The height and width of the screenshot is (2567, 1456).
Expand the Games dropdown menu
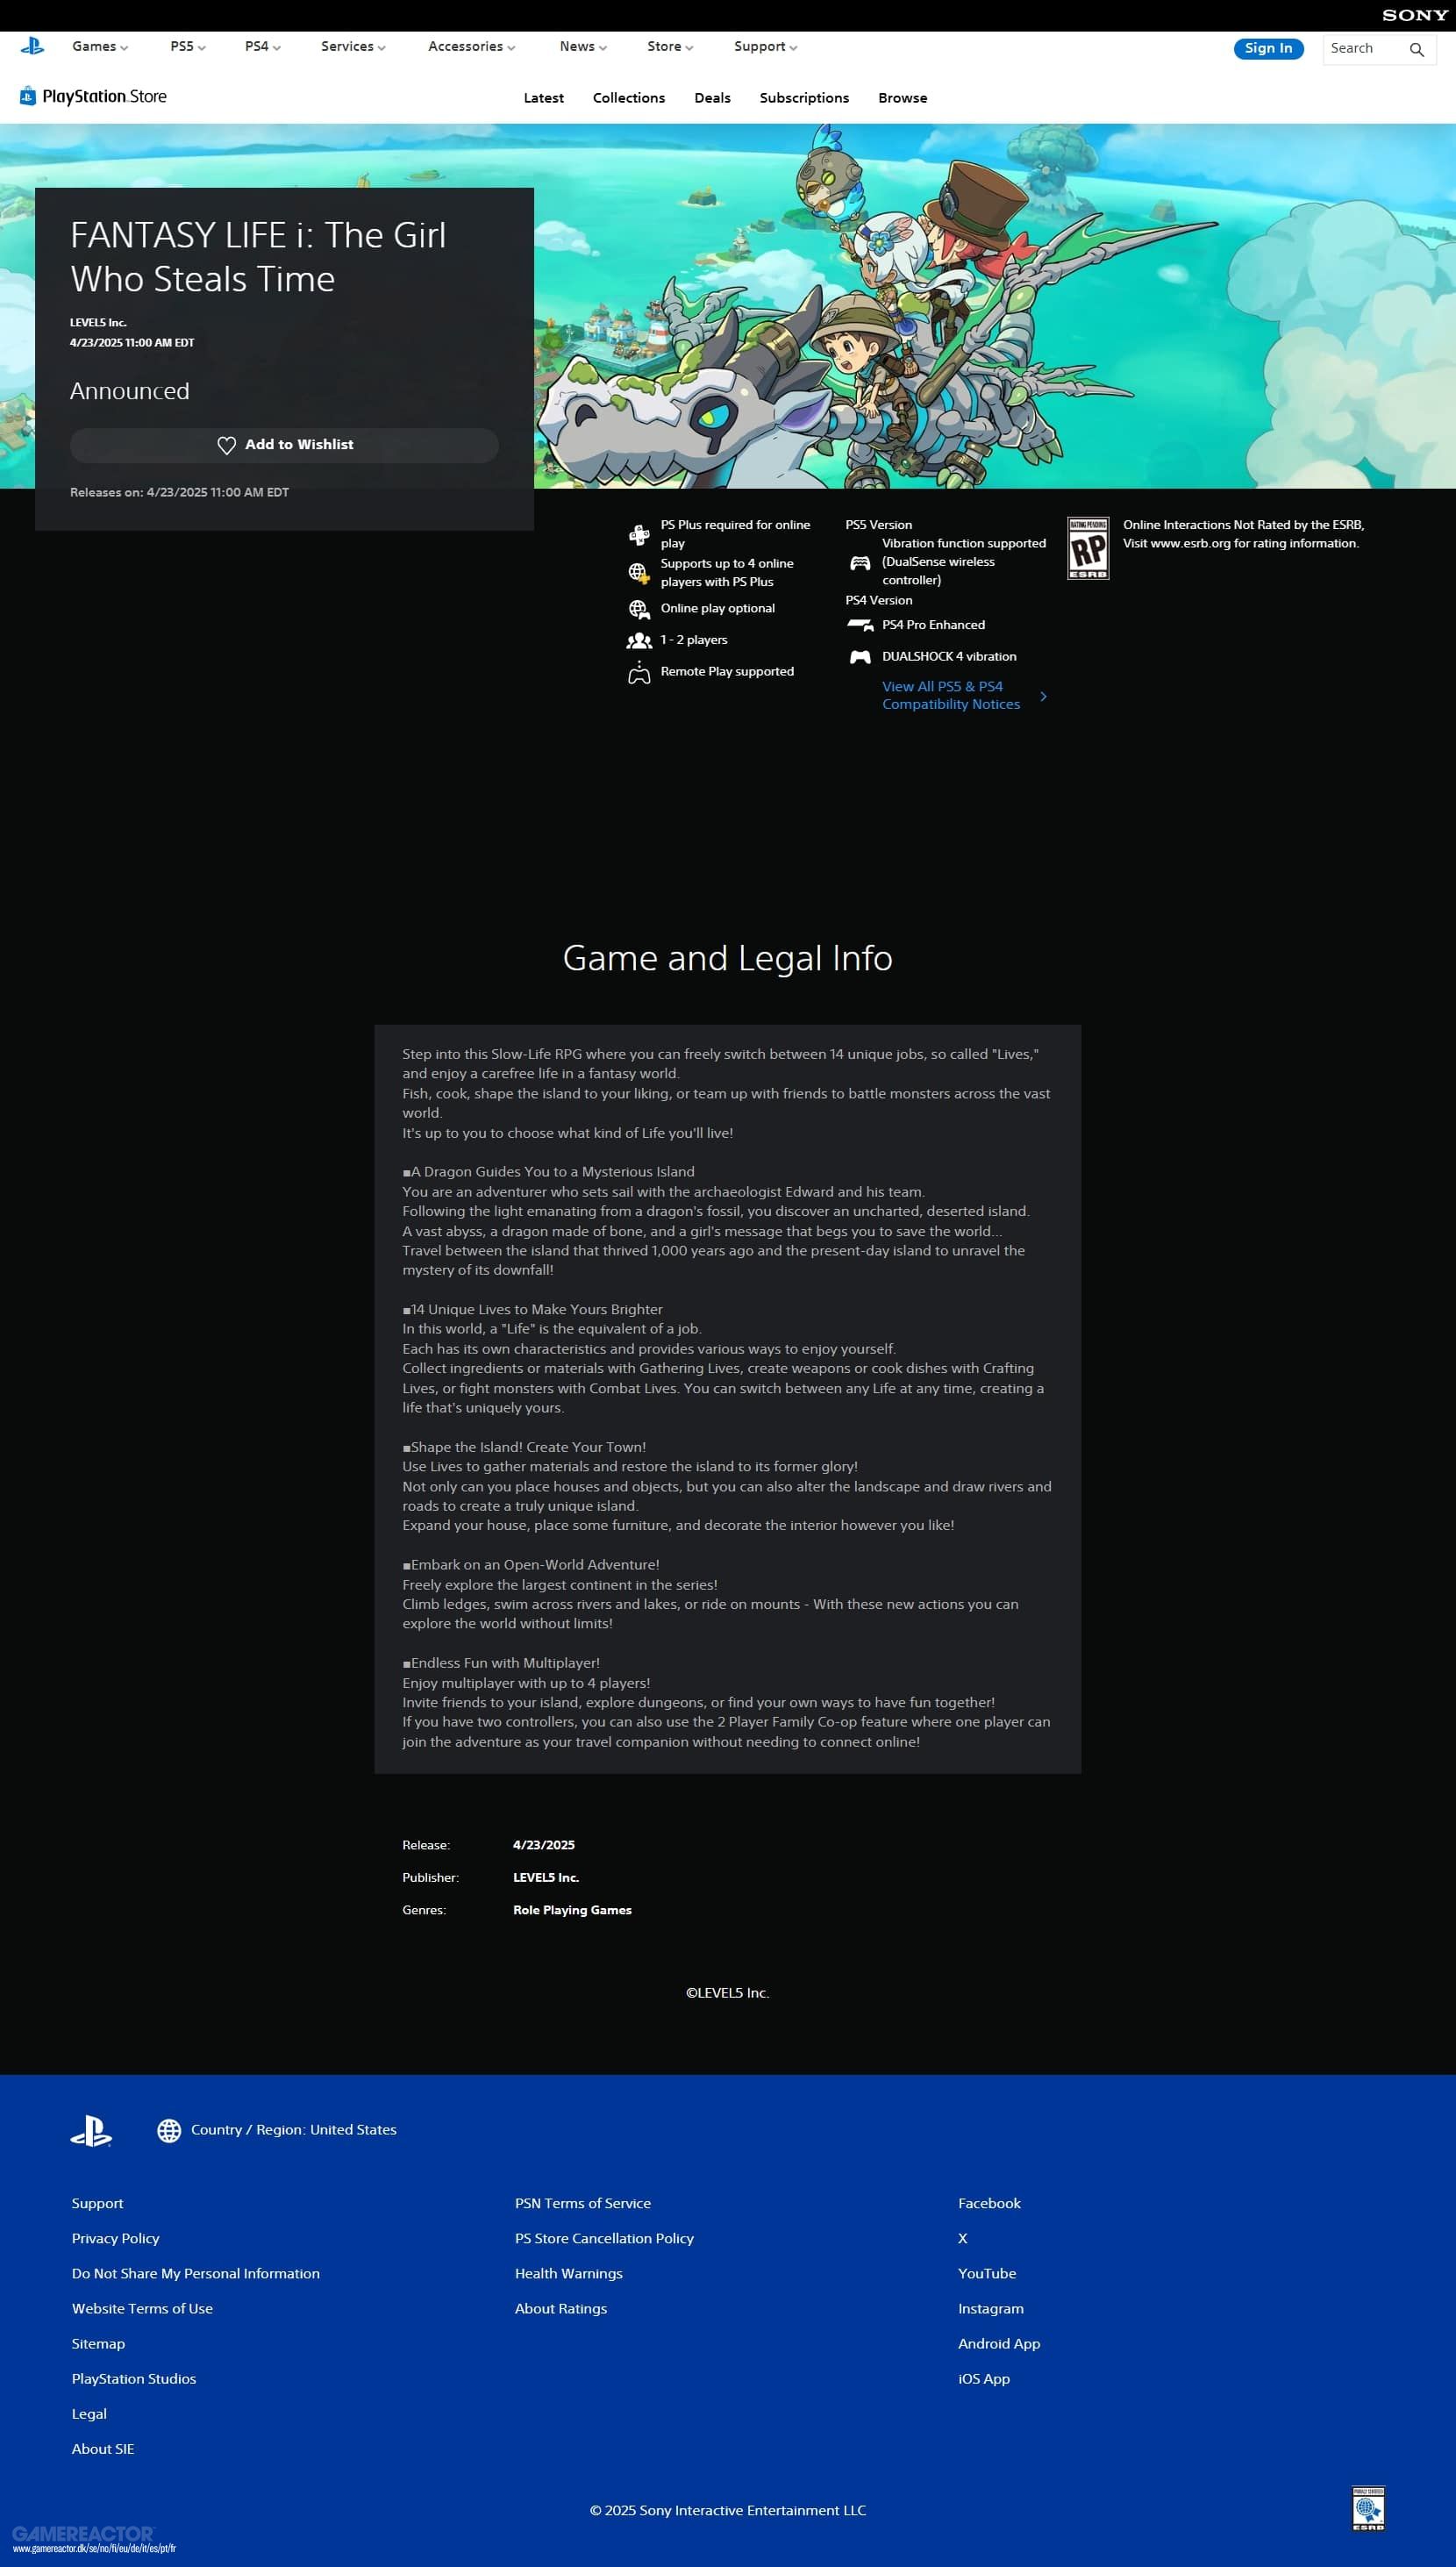[100, 47]
